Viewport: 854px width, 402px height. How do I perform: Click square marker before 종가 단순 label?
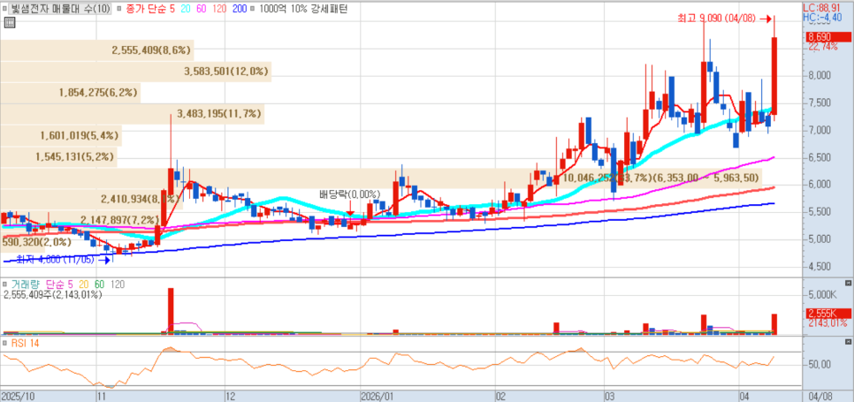click(x=120, y=9)
